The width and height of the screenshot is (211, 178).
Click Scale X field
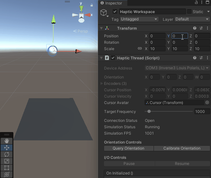[x=157, y=49]
